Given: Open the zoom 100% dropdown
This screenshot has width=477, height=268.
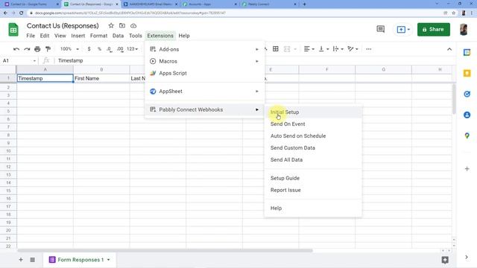Looking at the screenshot, I should [x=69, y=49].
